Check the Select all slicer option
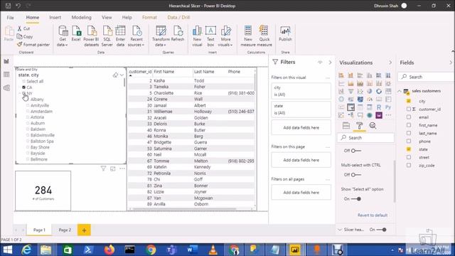The width and height of the screenshot is (455, 256). point(24,82)
